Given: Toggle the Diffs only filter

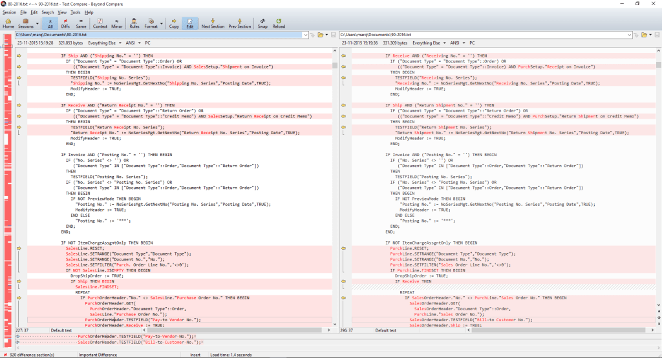Looking at the screenshot, I should pyautogui.click(x=65, y=23).
